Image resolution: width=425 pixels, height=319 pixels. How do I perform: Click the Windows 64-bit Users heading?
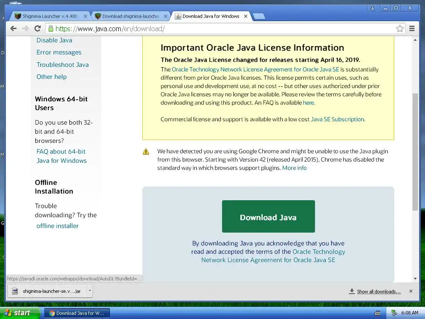(x=61, y=103)
